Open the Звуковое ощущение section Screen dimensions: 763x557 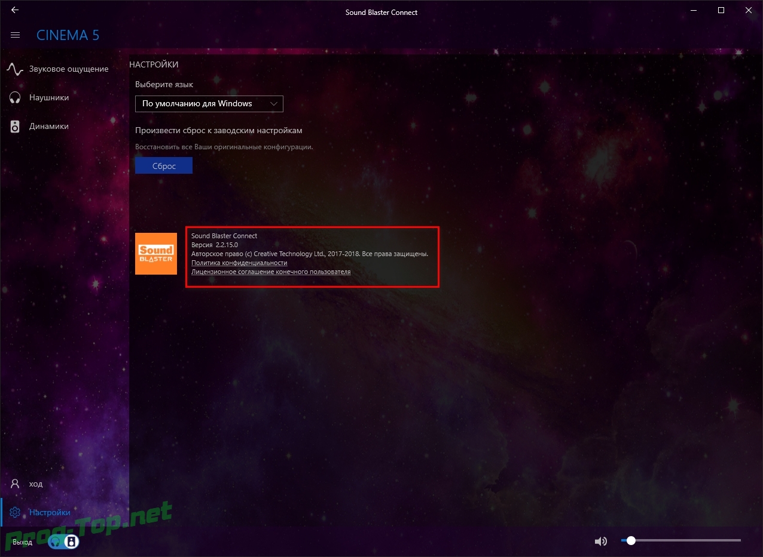65,69
